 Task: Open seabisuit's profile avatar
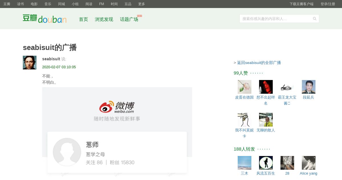click(30, 63)
